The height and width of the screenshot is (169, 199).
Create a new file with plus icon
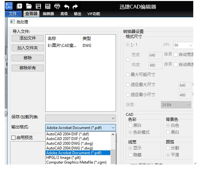coord(19,6)
